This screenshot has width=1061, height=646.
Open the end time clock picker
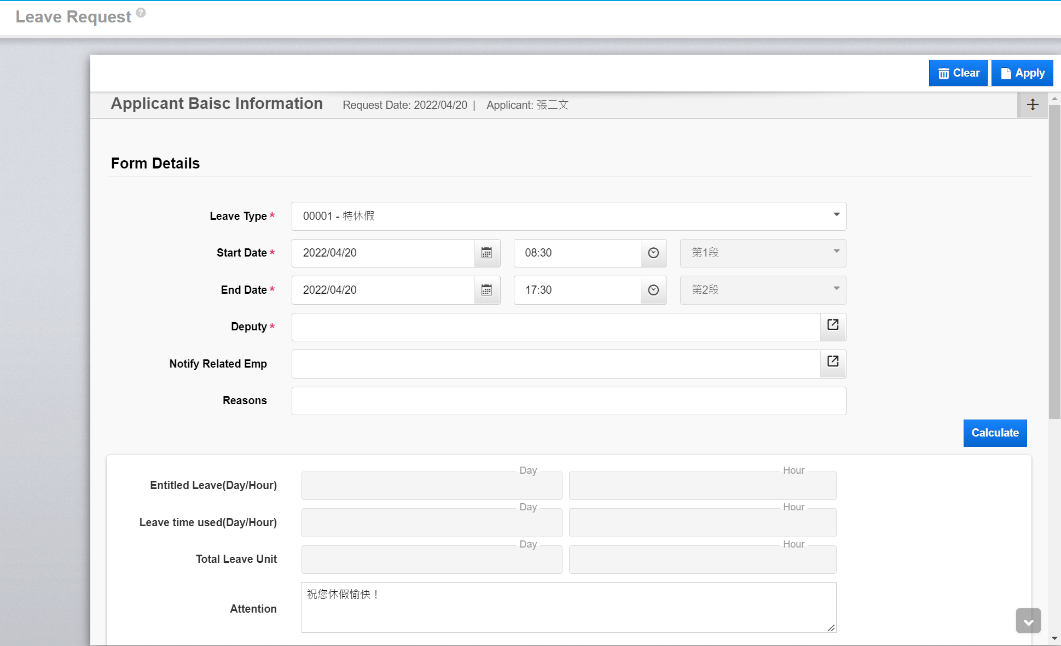pos(653,290)
